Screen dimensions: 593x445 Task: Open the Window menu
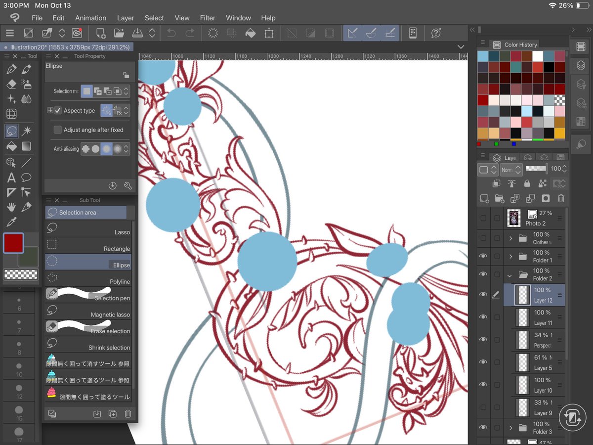click(x=238, y=18)
